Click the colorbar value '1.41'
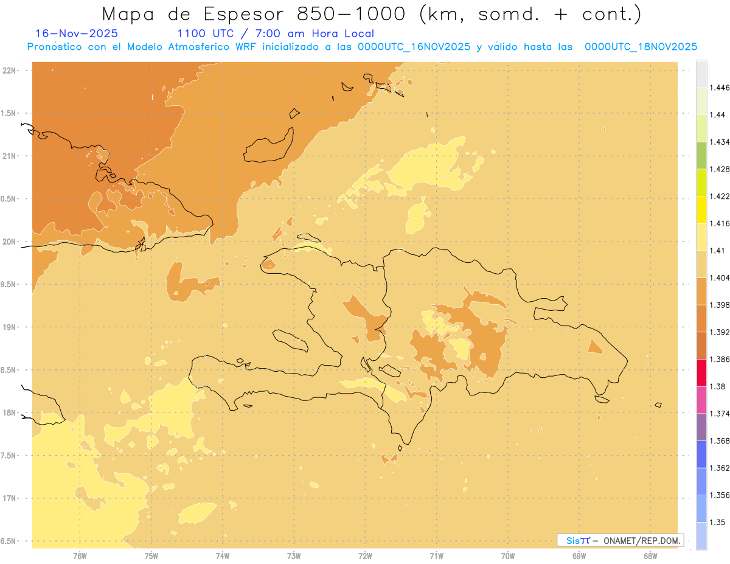This screenshot has width=730, height=564. (x=718, y=251)
